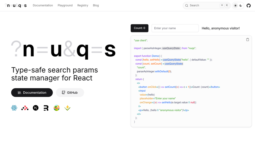
Task: Open GitHub repo icon in header
Action: point(249,6)
